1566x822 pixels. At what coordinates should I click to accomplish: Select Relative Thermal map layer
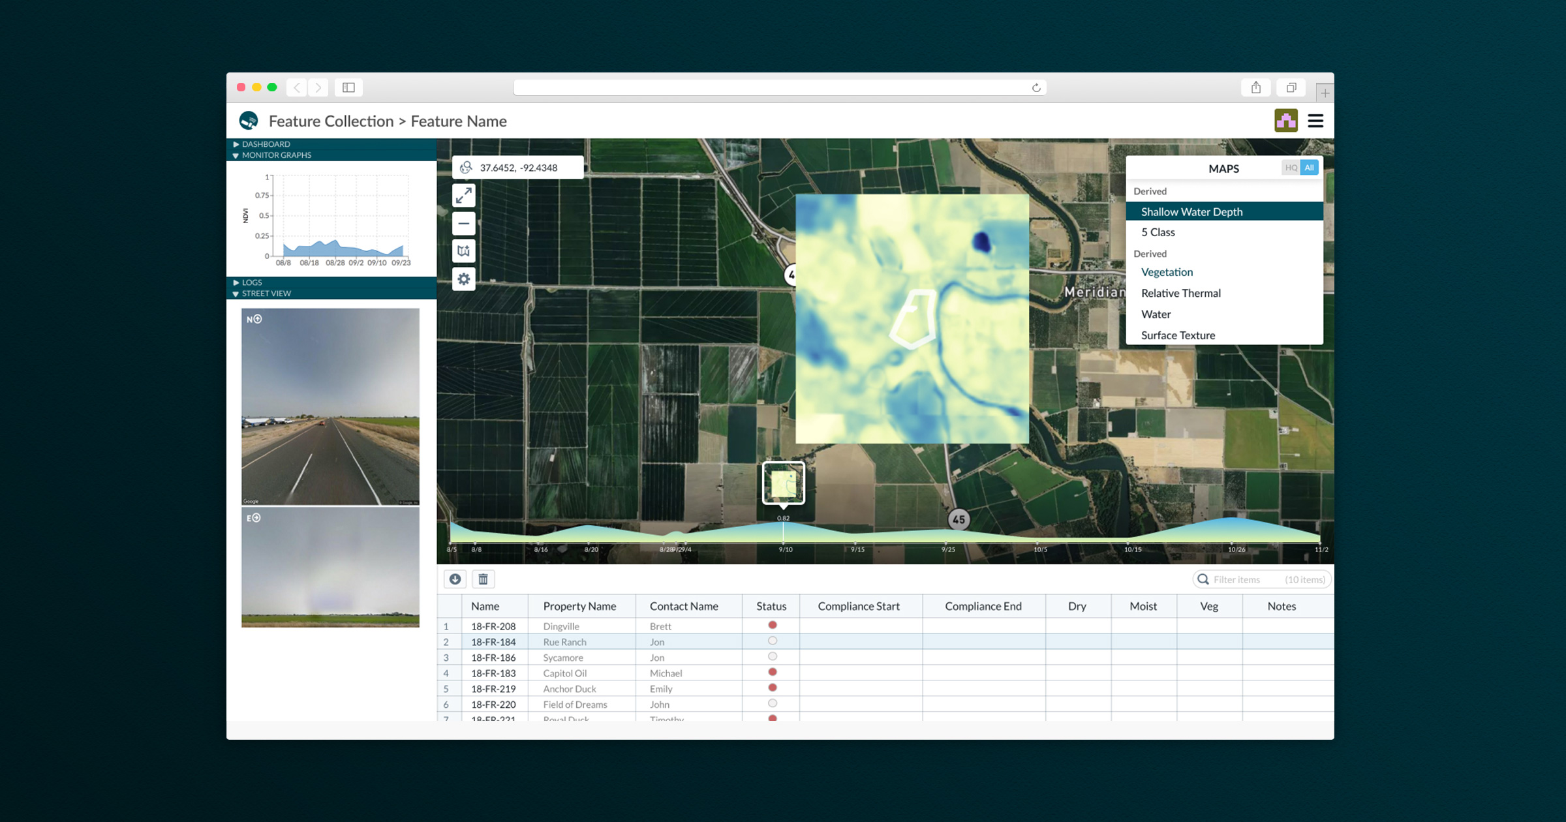pyautogui.click(x=1180, y=293)
